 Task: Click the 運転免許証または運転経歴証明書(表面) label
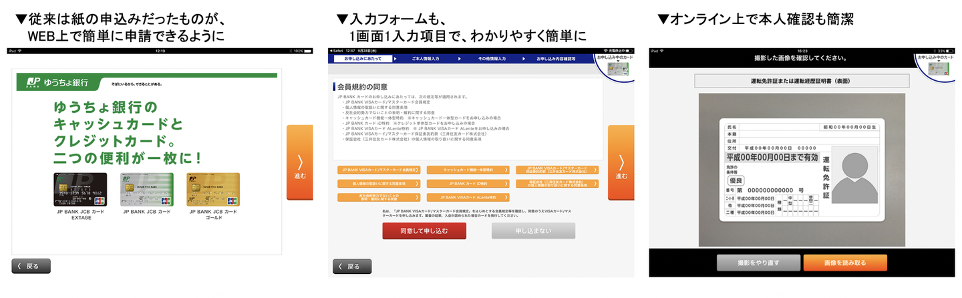click(802, 81)
